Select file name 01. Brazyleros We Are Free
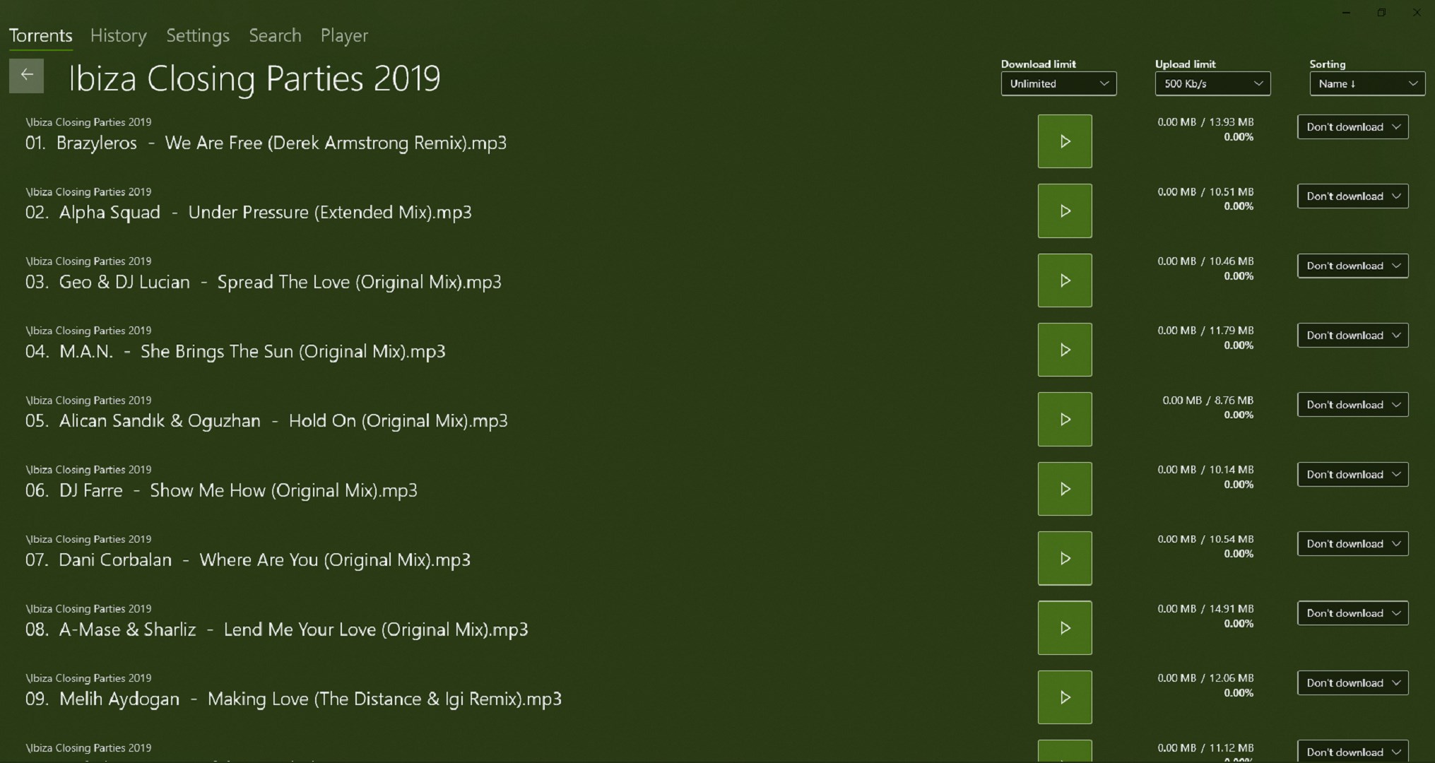Image resolution: width=1435 pixels, height=763 pixels. point(266,143)
